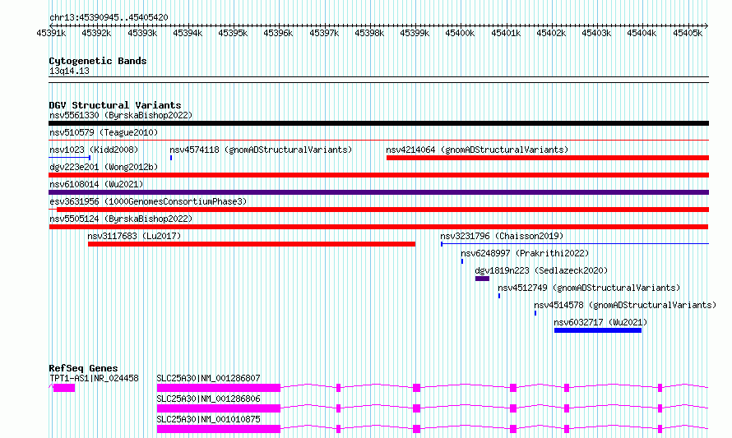
Task: Click the nsv4214064 (gnomADStructuralVariants) label
Action: pyautogui.click(x=477, y=150)
